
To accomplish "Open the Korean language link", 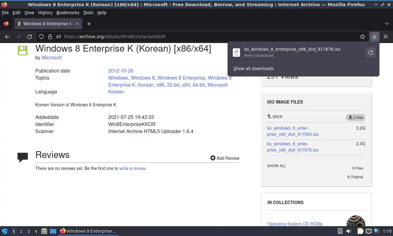I will point(116,92).
